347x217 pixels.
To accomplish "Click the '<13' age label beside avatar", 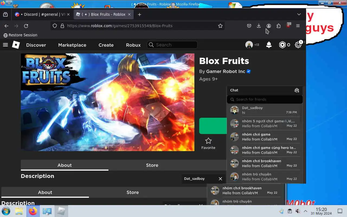I will click(x=256, y=45).
